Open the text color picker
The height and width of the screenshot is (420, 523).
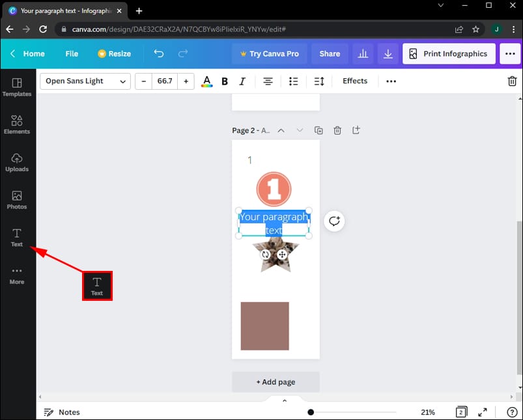[x=206, y=81]
